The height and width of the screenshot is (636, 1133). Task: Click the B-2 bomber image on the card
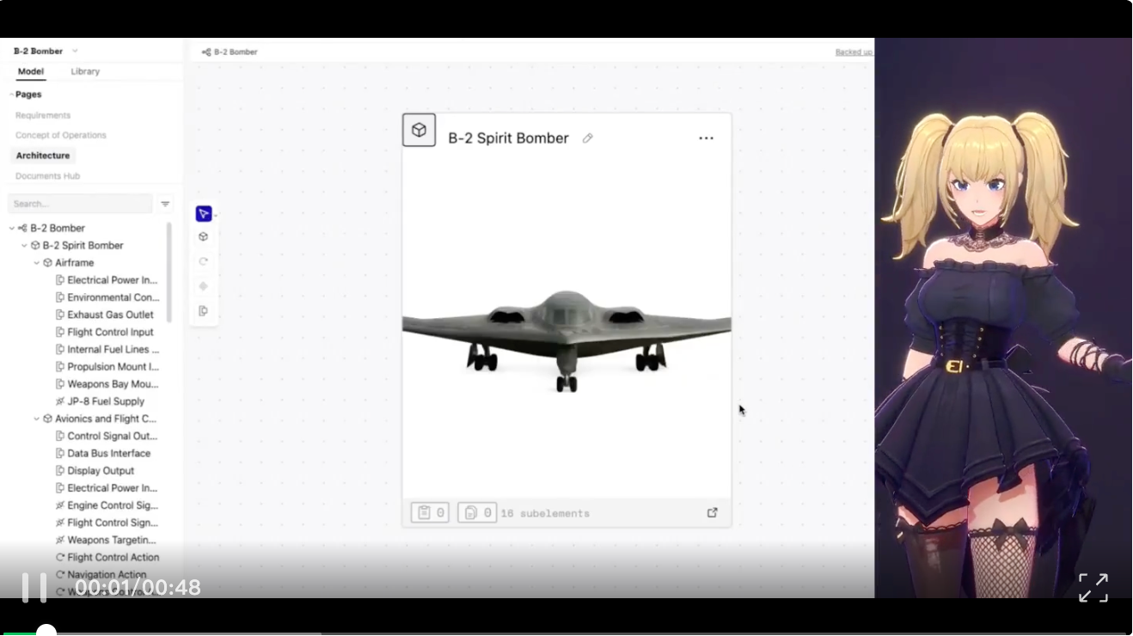[566, 341]
